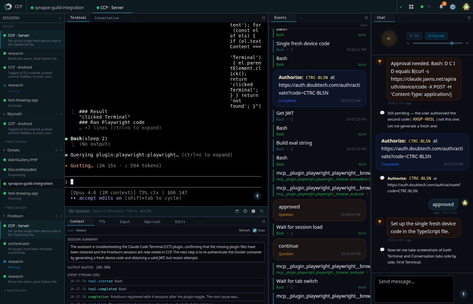Switch to the Conversation tab
The height and width of the screenshot is (304, 473).
pos(107,18)
